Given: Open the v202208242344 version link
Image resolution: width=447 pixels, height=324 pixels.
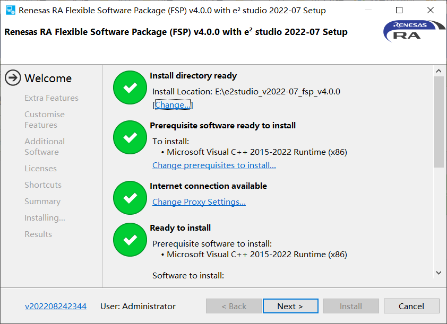Looking at the screenshot, I should [x=56, y=307].
